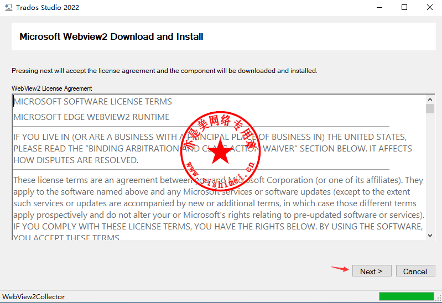The image size is (442, 303).
Task: Click the 'Pressing next will accept' instruction text
Action: click(164, 71)
